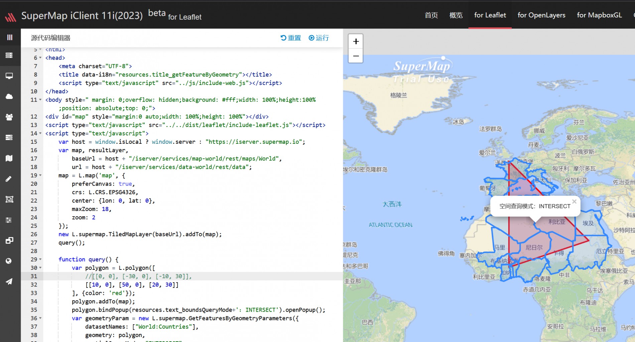The width and height of the screenshot is (635, 342).
Task: Open the cloud category icon
Action: (x=9, y=96)
